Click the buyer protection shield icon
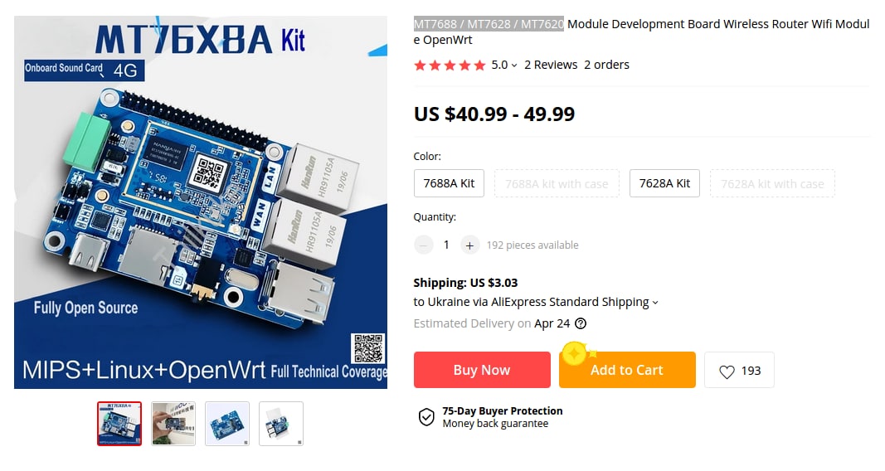Screen dimensions: 885x471 pos(426,417)
